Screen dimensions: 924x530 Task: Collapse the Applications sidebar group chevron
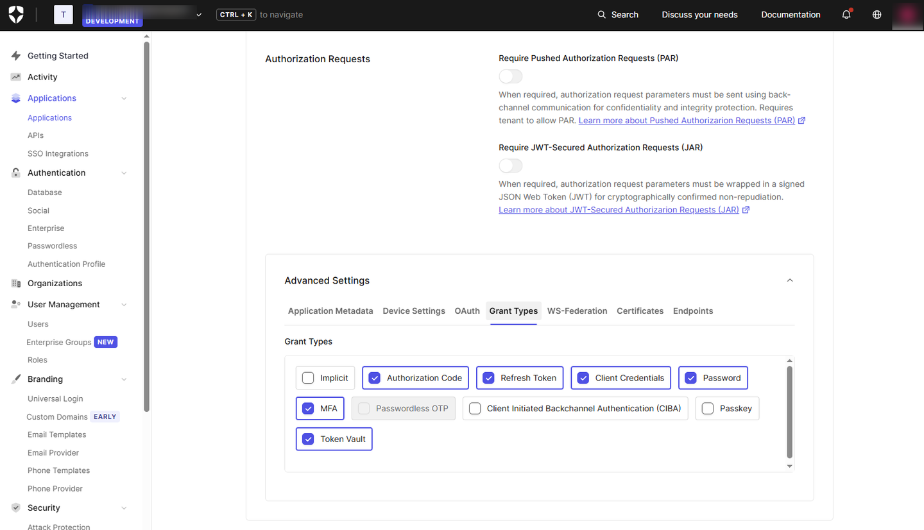124,98
